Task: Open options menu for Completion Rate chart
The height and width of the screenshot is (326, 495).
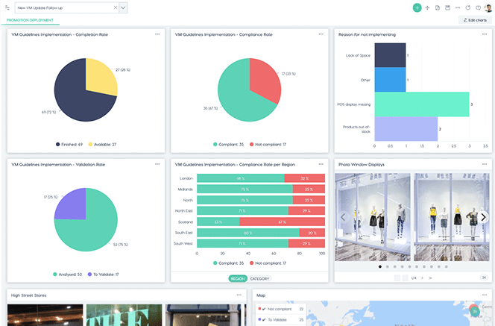Action: 157,34
